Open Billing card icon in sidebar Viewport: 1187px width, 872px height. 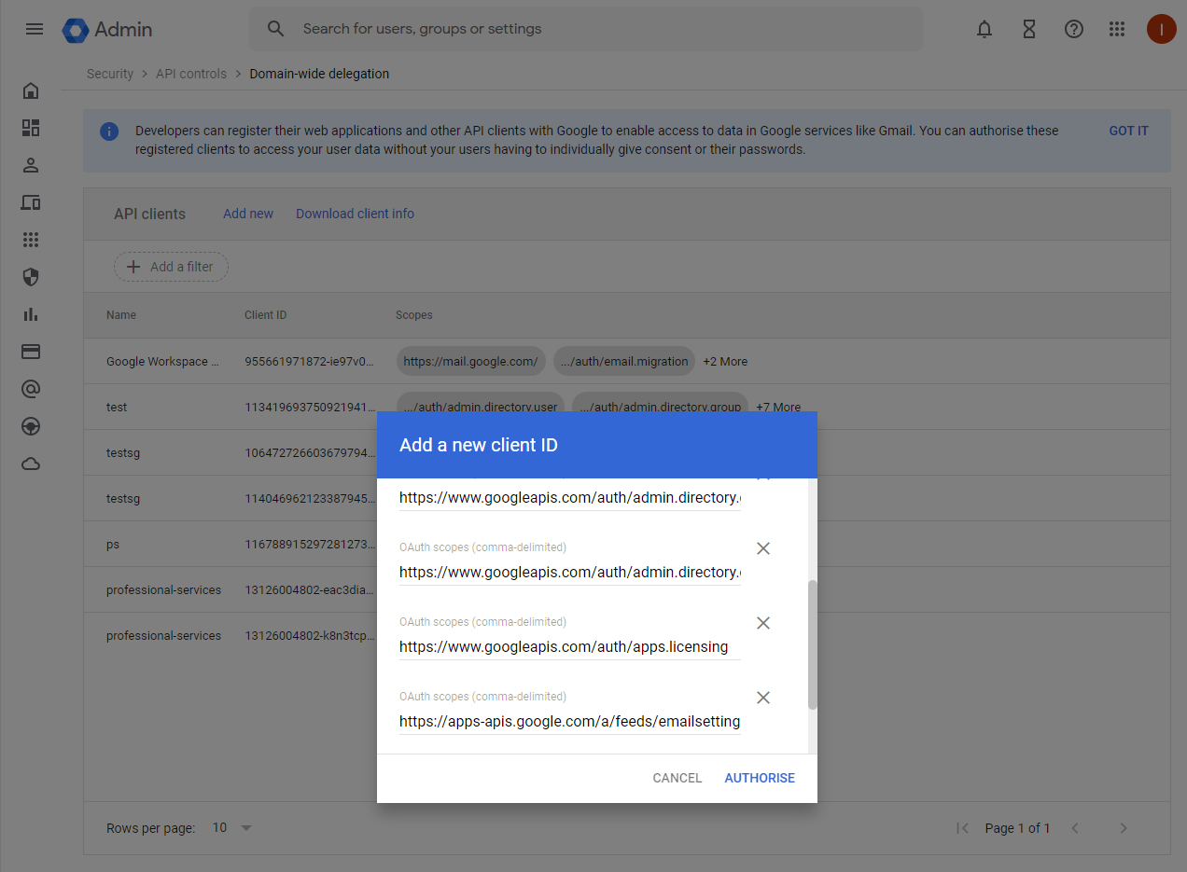[x=31, y=352]
